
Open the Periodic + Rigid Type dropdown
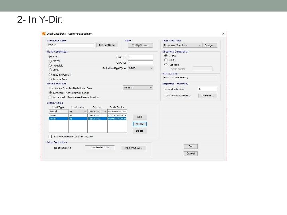point(141,68)
